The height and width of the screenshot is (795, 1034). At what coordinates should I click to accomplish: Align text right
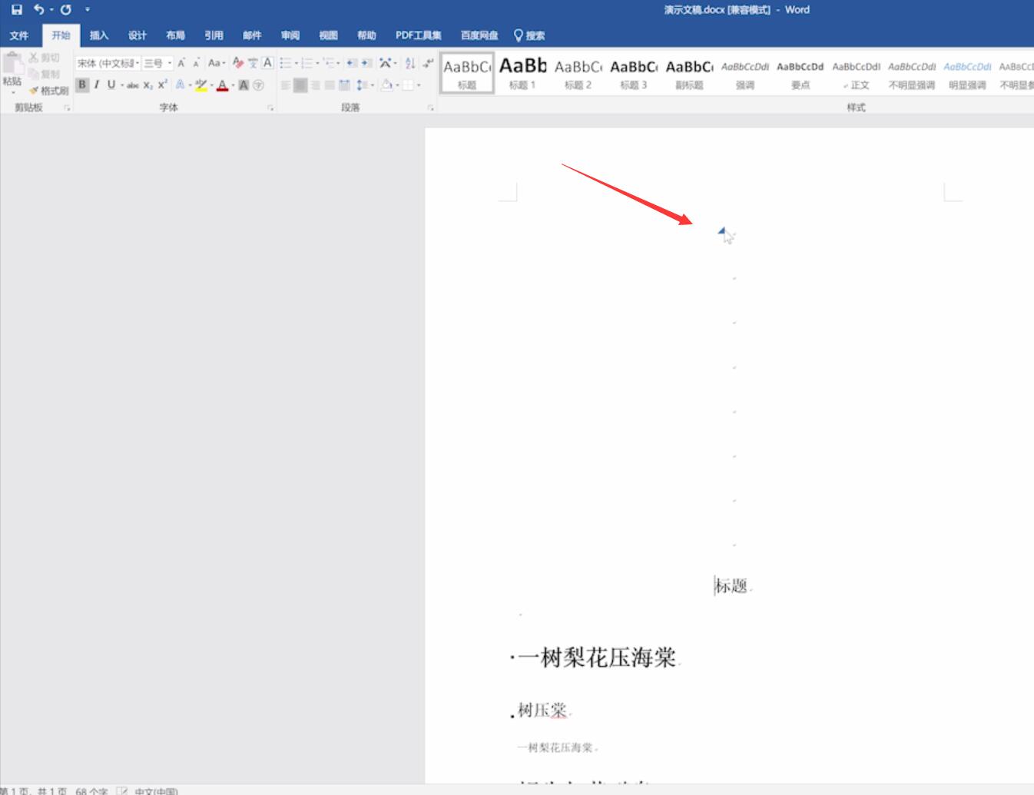pos(315,84)
